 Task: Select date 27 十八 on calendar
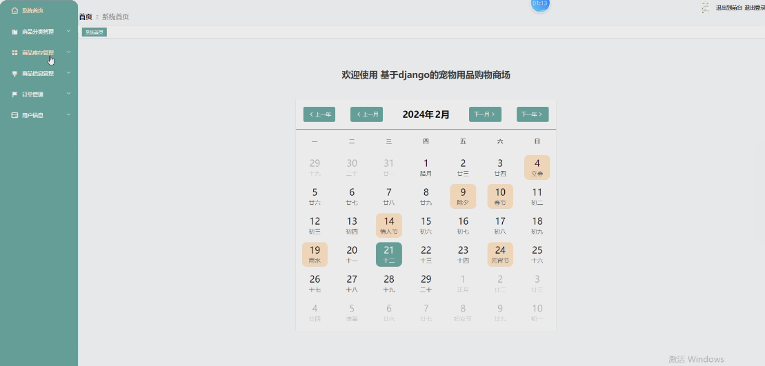click(x=352, y=284)
